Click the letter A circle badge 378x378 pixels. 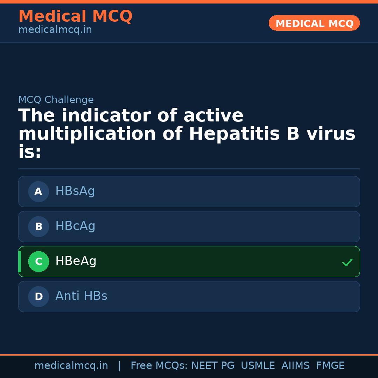pos(38,191)
